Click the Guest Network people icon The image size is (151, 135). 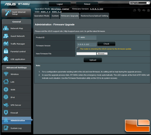[6, 36]
